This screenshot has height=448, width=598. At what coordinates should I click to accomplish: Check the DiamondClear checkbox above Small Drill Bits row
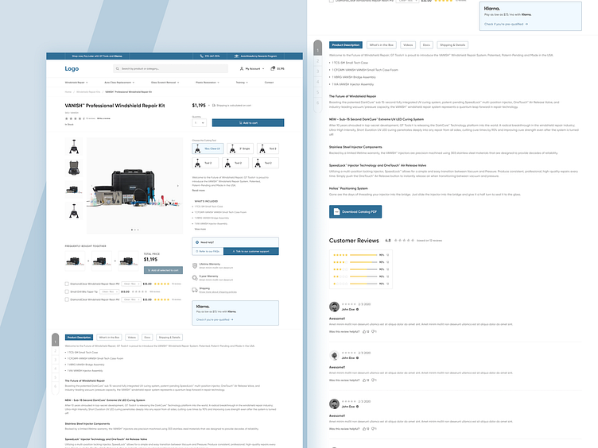point(67,284)
